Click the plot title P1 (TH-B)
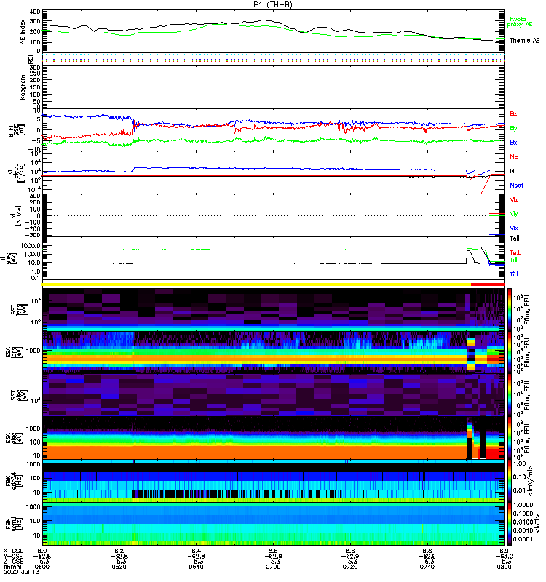The height and width of the screenshot is (582, 546). tap(272, 4)
